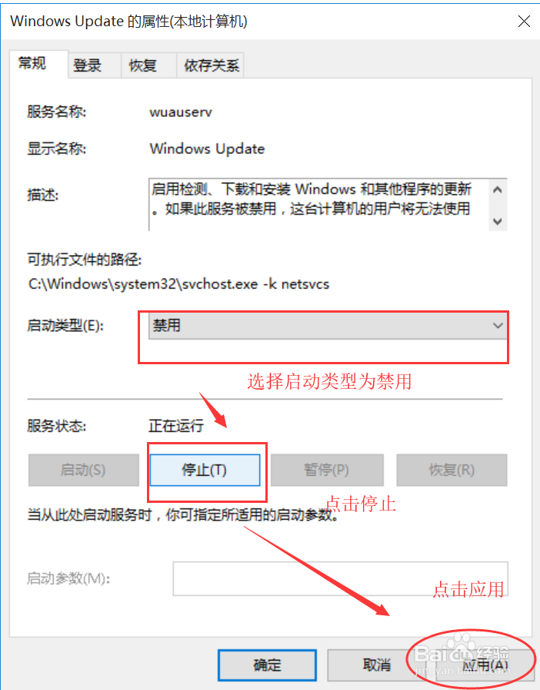The height and width of the screenshot is (690, 540).
Task: Close the Windows Update properties dialog
Action: click(x=524, y=21)
